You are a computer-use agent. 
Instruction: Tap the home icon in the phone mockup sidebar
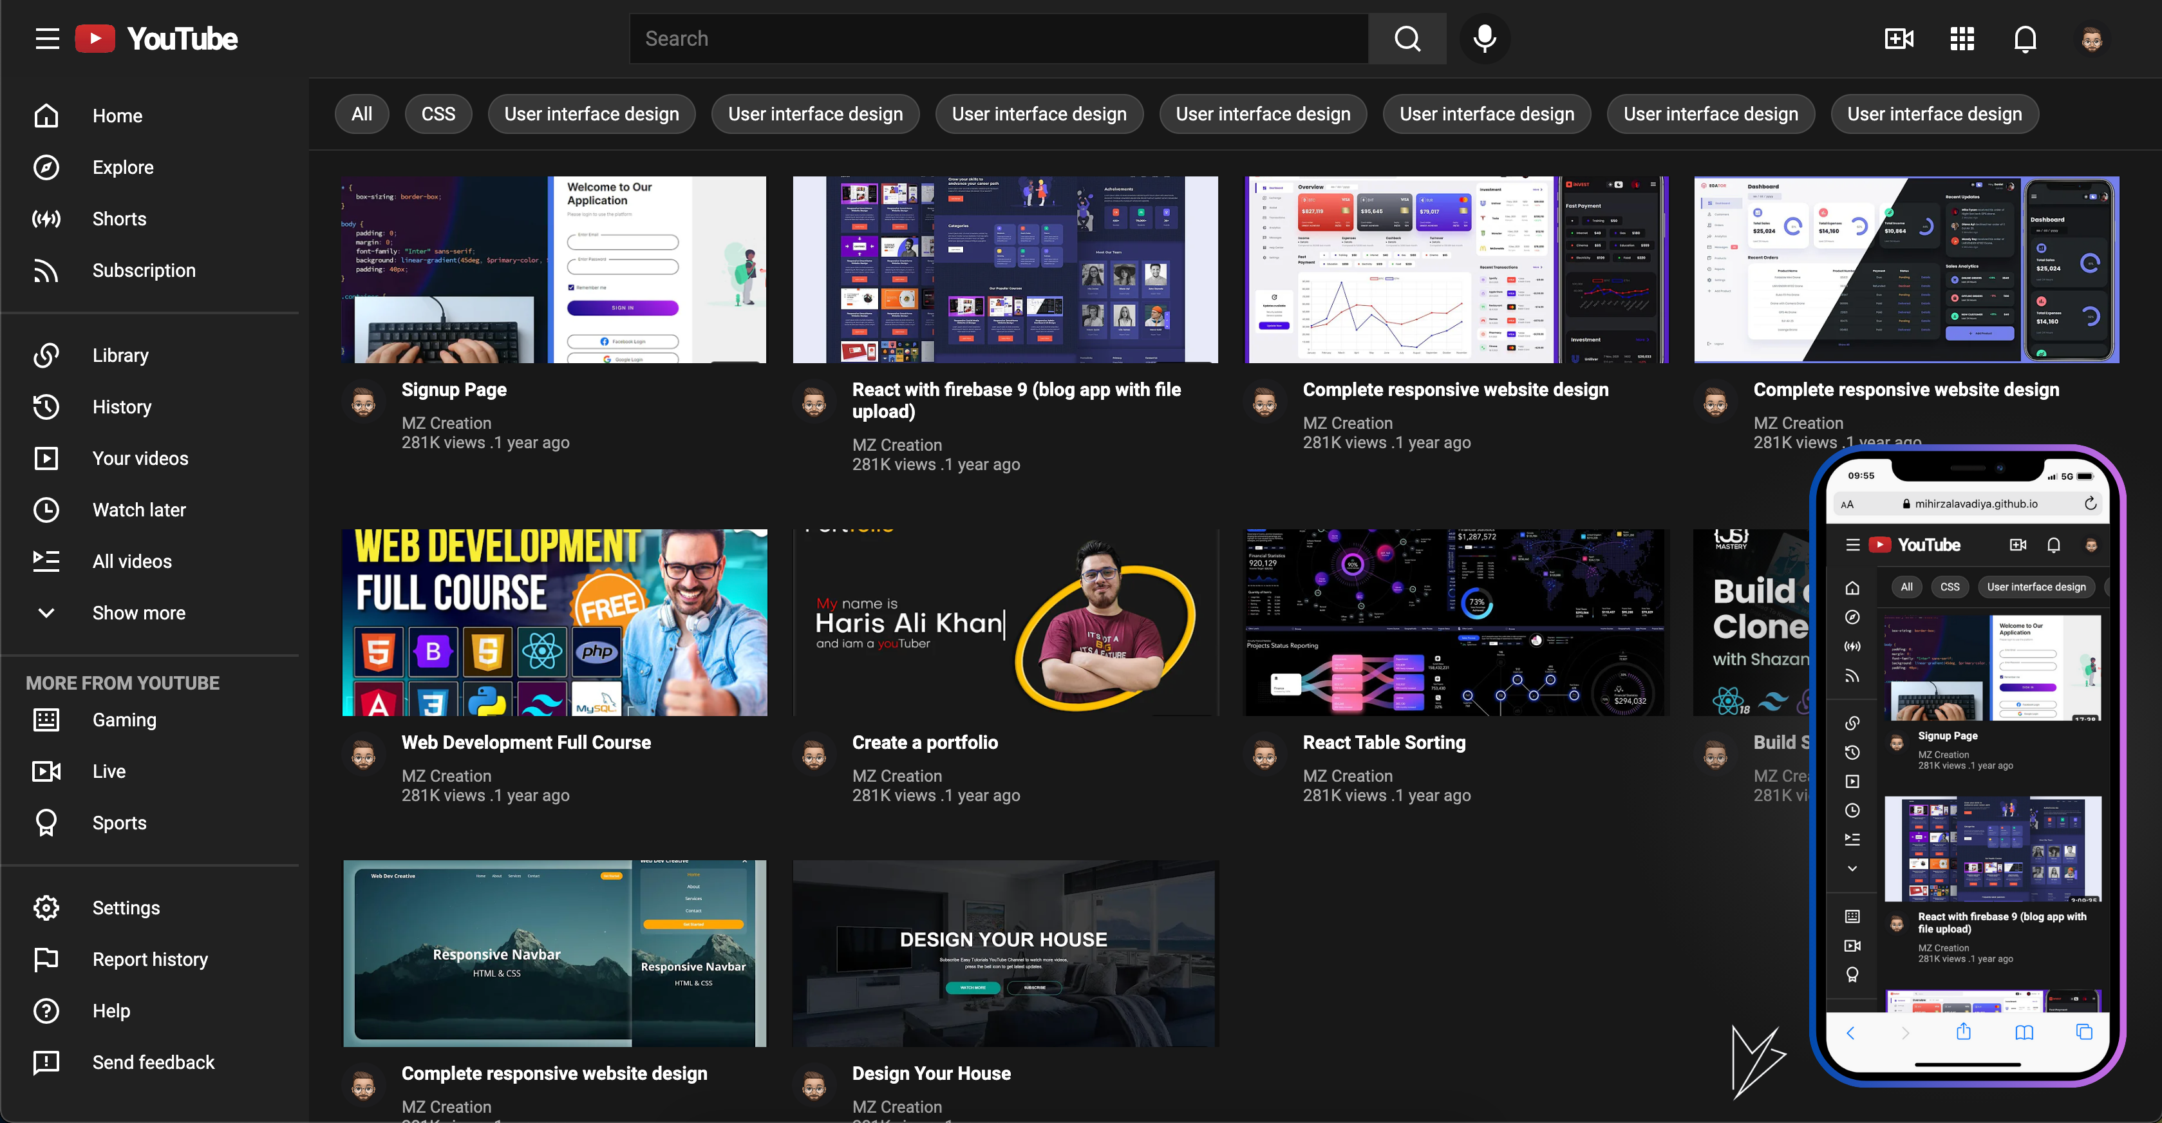(x=1852, y=587)
